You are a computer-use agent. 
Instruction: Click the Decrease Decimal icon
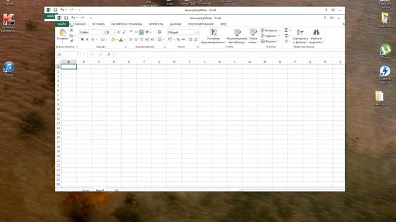tap(196, 39)
